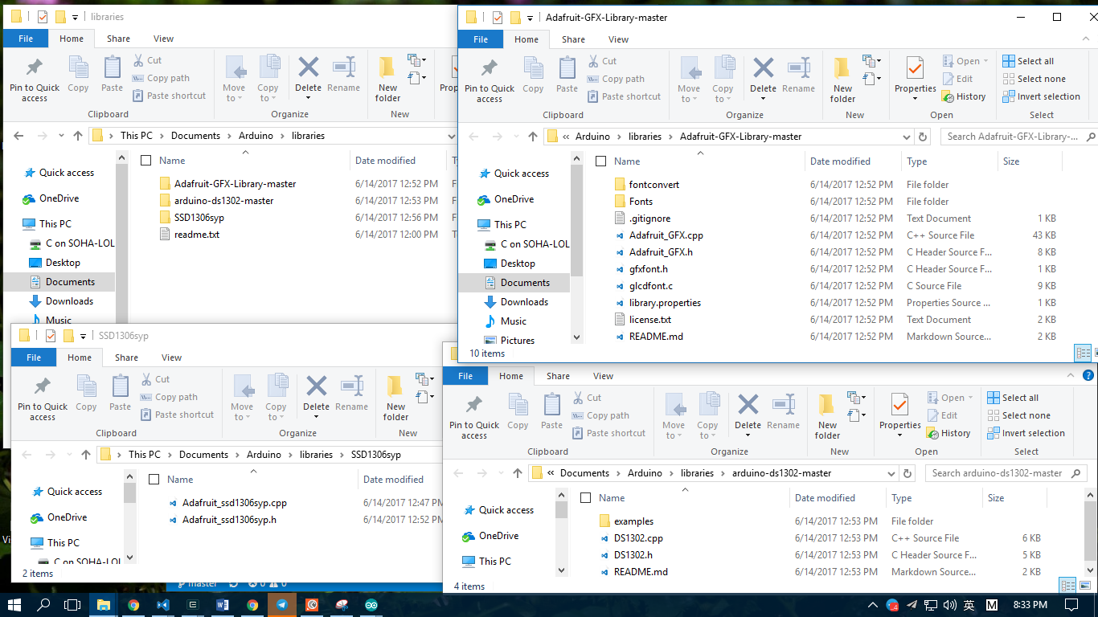Open Properties dropdown arrow in Adafruit-GFX-Library-master window
Screen dimensions: 1098x617
pyautogui.click(x=916, y=100)
